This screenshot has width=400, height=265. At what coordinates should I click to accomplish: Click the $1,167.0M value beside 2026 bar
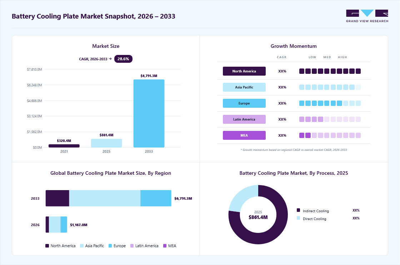79,225
